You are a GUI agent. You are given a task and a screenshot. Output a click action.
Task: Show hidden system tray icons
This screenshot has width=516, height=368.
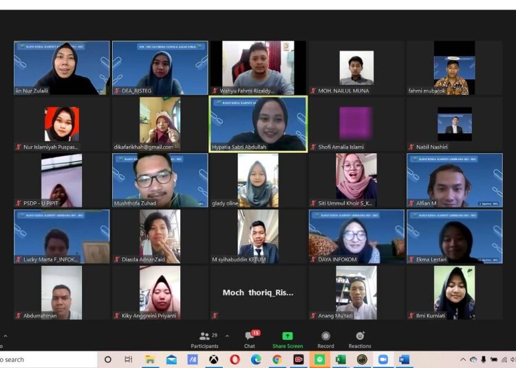463,360
